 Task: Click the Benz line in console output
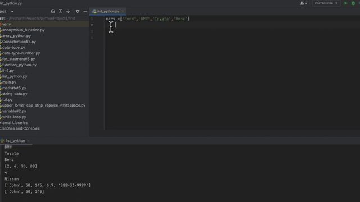tap(9, 159)
